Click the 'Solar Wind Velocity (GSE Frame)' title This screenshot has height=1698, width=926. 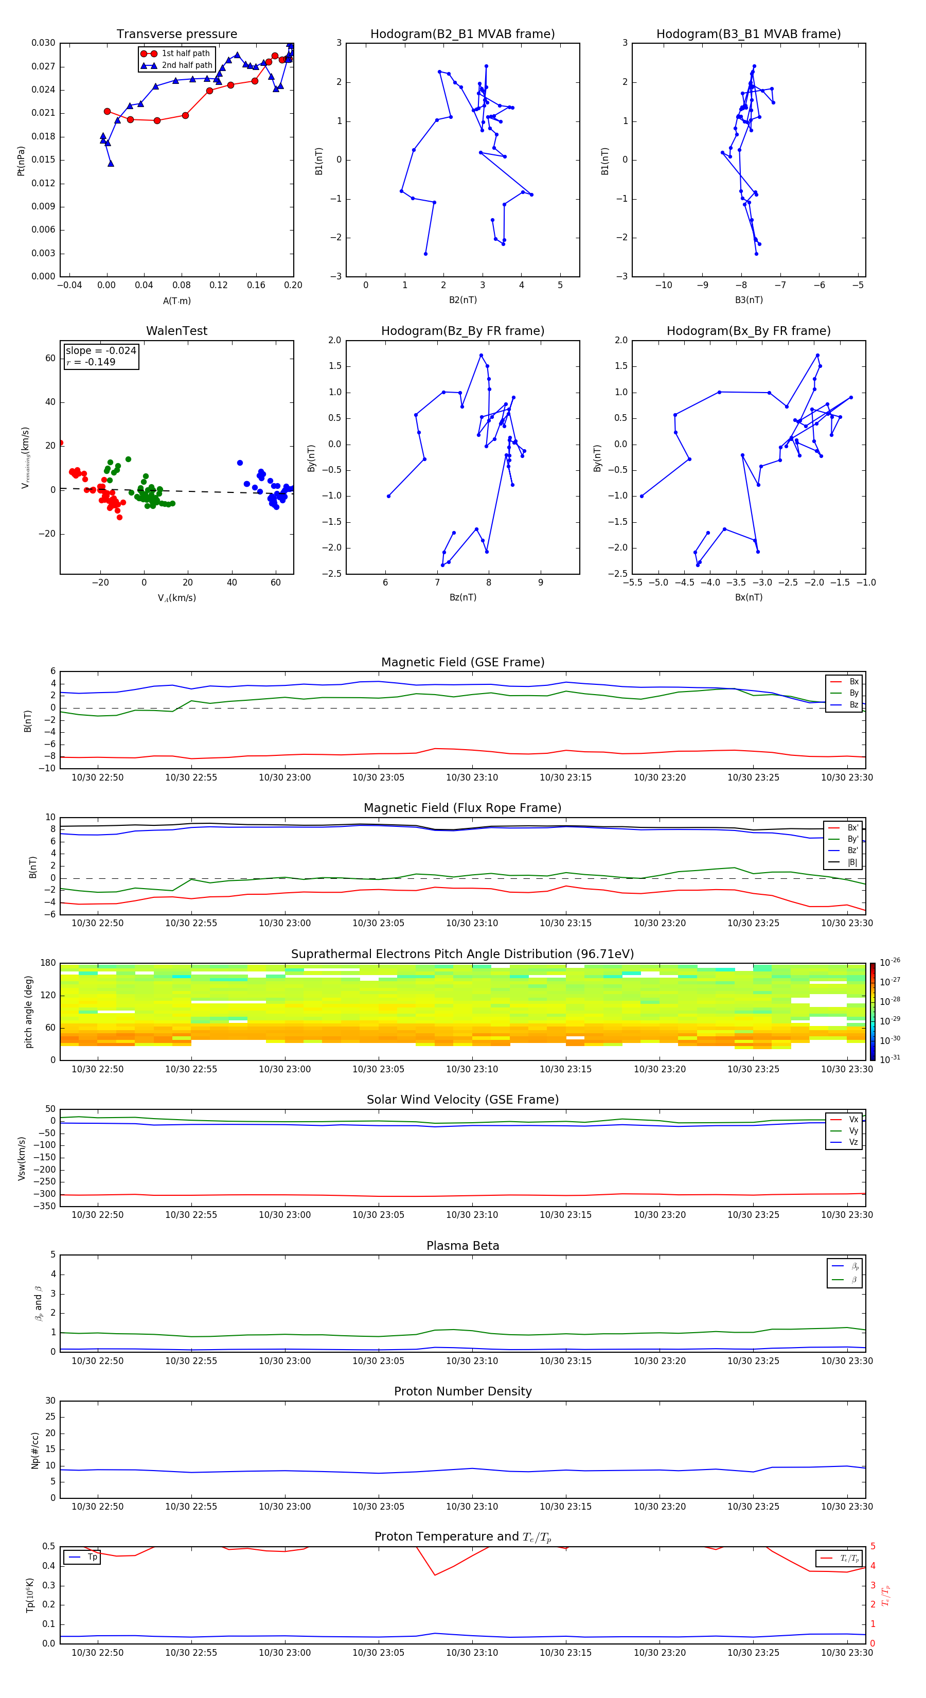tap(462, 1100)
